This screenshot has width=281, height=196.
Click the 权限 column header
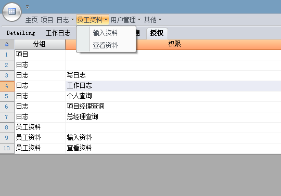[x=174, y=44]
